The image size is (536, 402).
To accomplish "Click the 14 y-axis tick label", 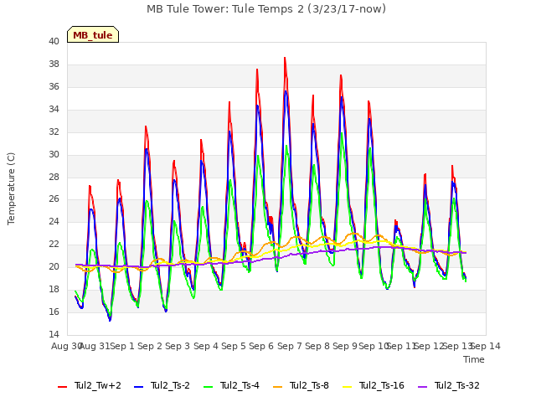I will 54,334.
